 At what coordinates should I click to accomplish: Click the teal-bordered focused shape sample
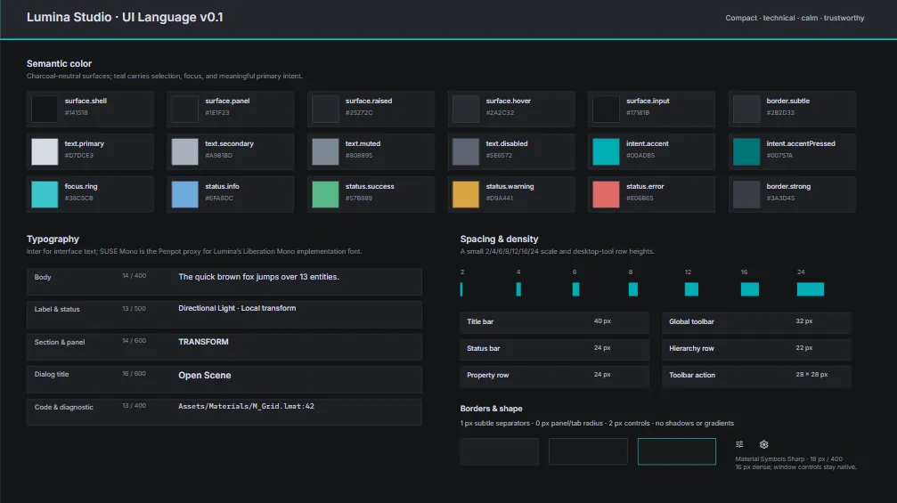(x=677, y=451)
